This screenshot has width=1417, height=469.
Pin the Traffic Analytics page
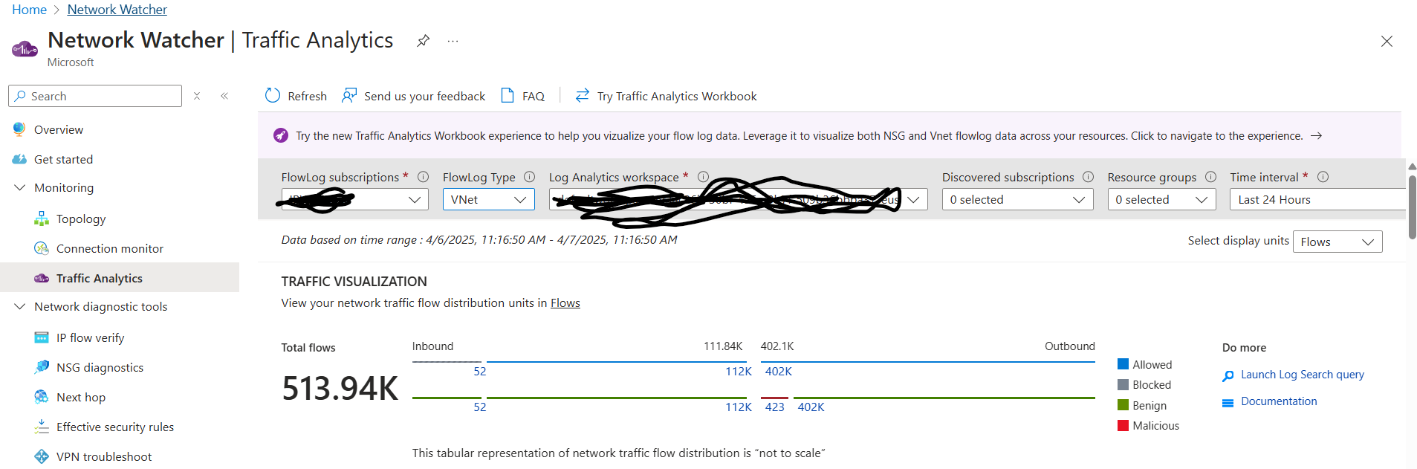(x=424, y=40)
